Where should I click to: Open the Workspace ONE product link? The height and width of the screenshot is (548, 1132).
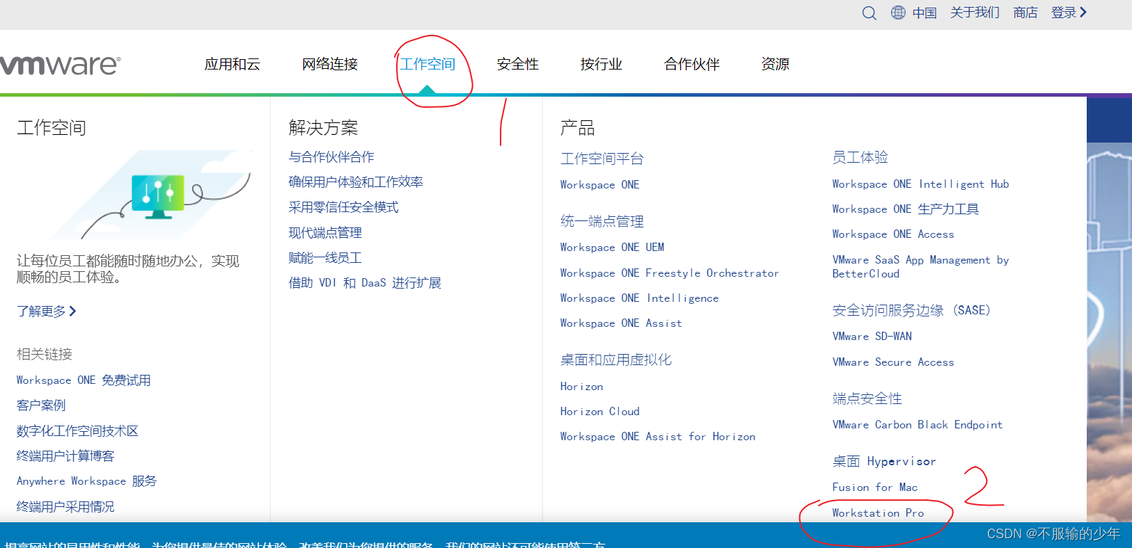(599, 185)
